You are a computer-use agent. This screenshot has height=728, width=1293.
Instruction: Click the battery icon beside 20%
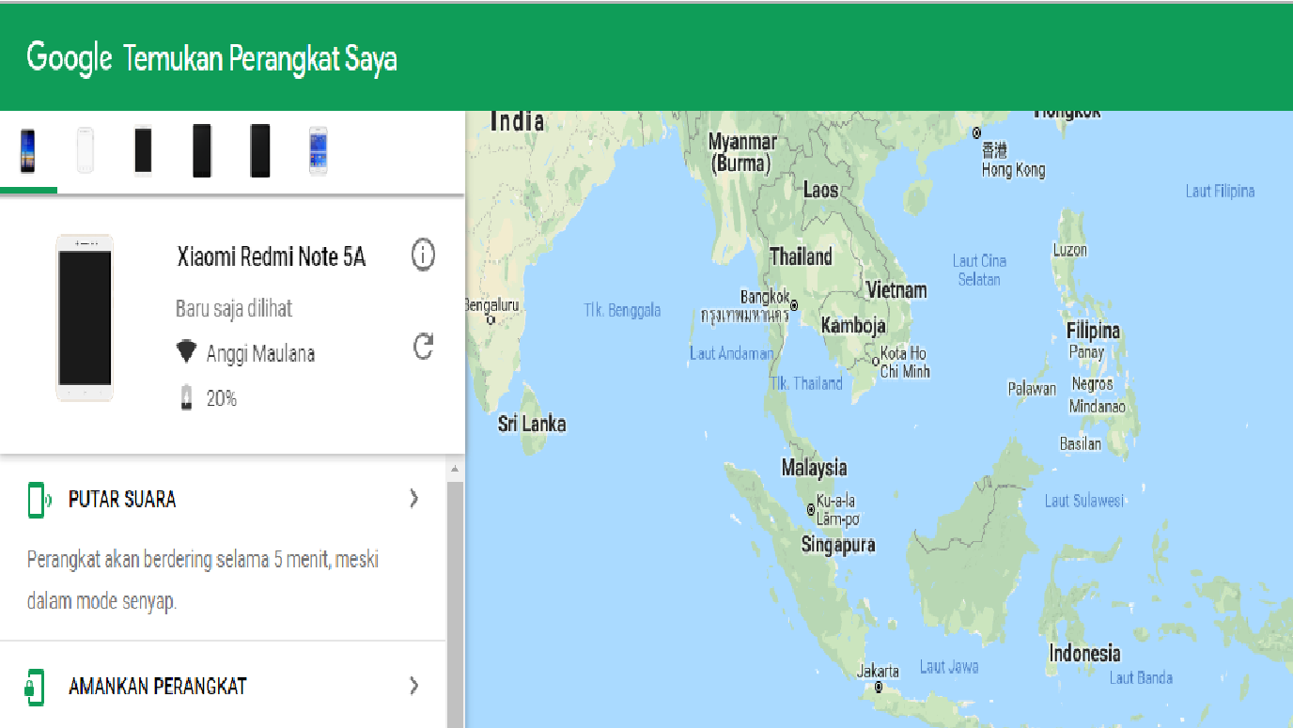(x=186, y=397)
